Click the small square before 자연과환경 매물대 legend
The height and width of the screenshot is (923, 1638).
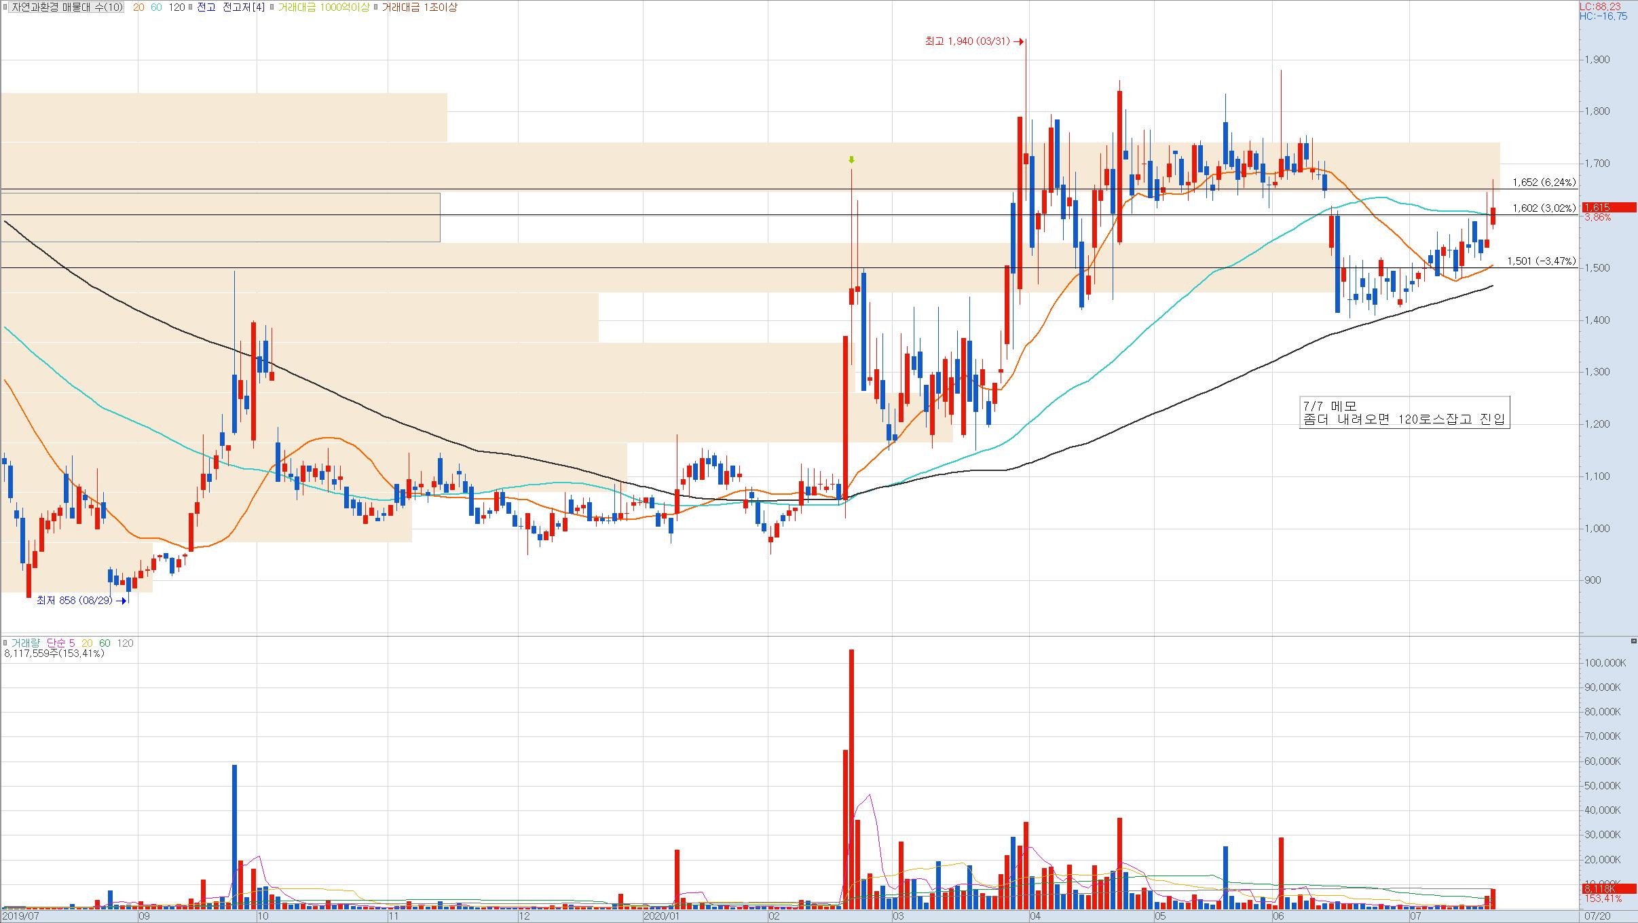[x=5, y=7]
